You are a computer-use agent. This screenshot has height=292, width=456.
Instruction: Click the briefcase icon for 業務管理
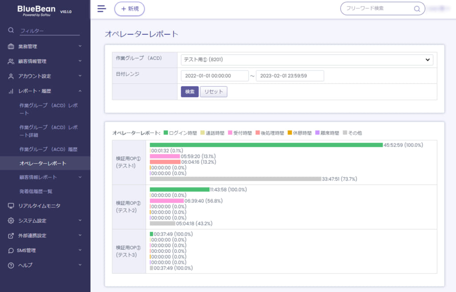[x=11, y=46]
